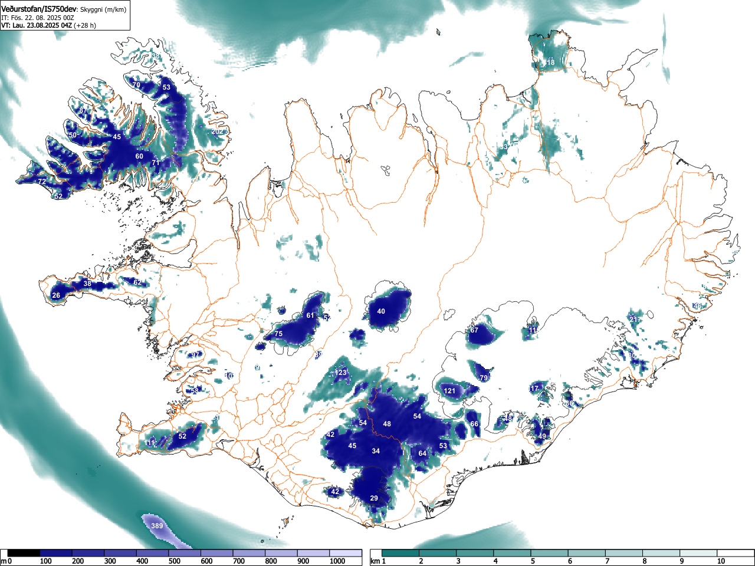Click the '49' value in southeast
The width and height of the screenshot is (755, 566).
(542, 436)
